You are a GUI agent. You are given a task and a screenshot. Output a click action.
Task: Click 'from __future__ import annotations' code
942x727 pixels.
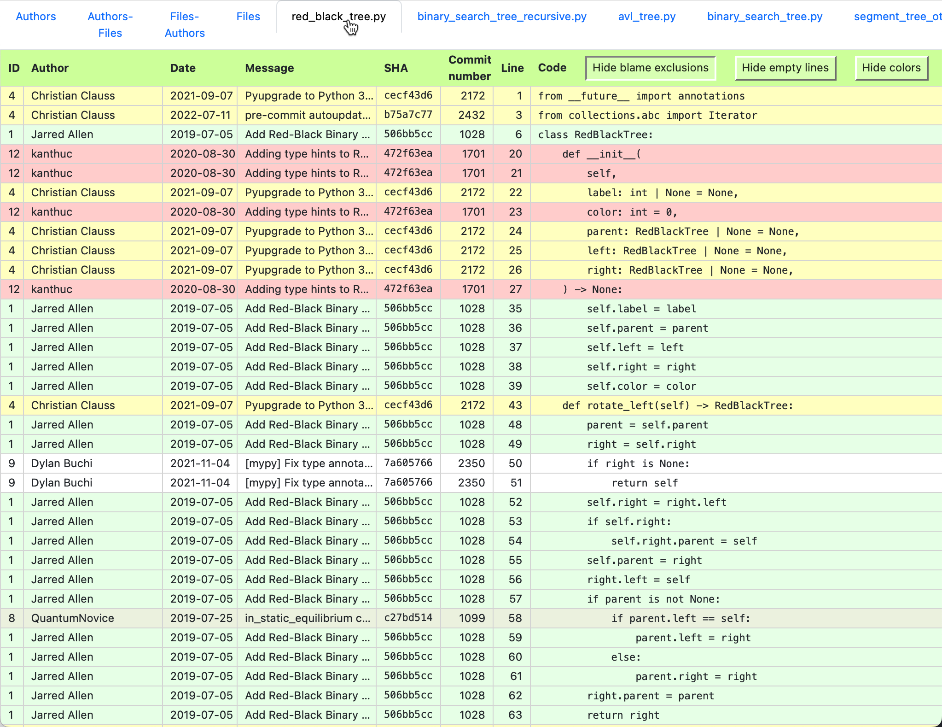pos(641,96)
